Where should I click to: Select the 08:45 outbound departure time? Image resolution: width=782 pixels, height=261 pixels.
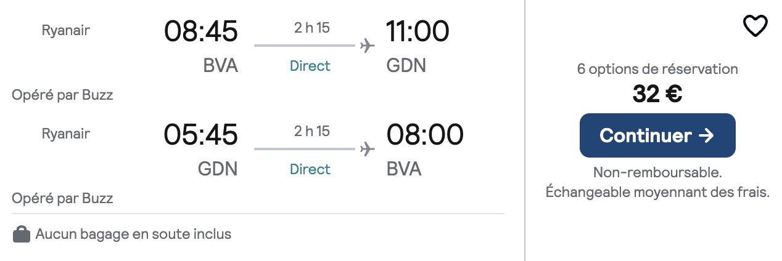point(200,32)
